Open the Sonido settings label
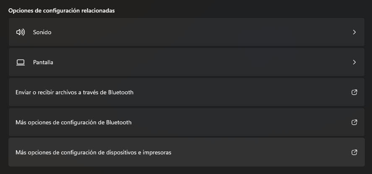Image resolution: width=372 pixels, height=174 pixels. [42, 32]
